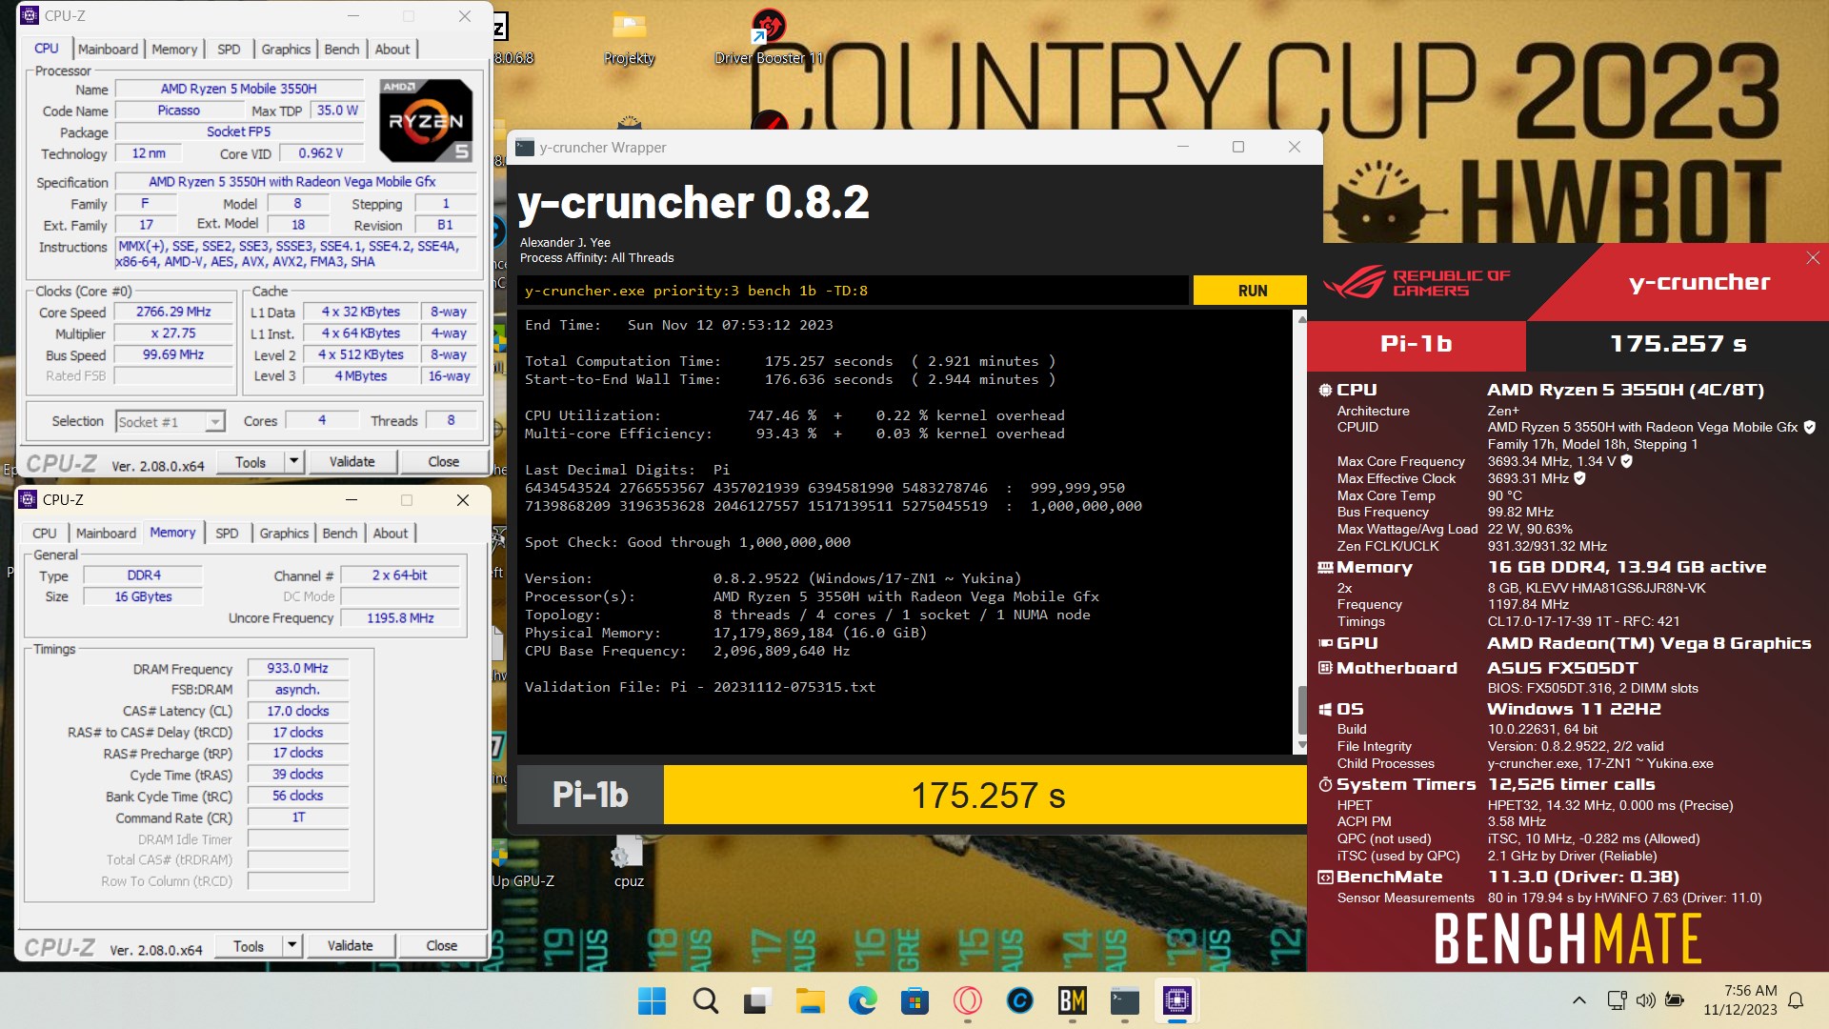This screenshot has width=1829, height=1029.
Task: Open Task View on taskbar
Action: pos(758,1000)
